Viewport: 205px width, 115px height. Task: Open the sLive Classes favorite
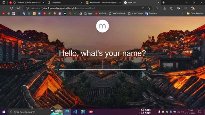135,13
